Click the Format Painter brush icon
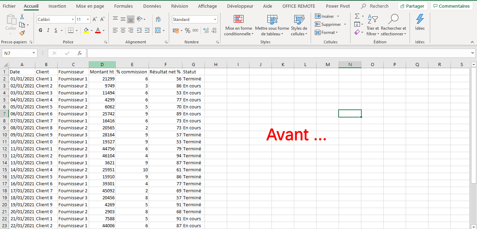Image resolution: width=477 pixels, height=229 pixels. pos(22,33)
